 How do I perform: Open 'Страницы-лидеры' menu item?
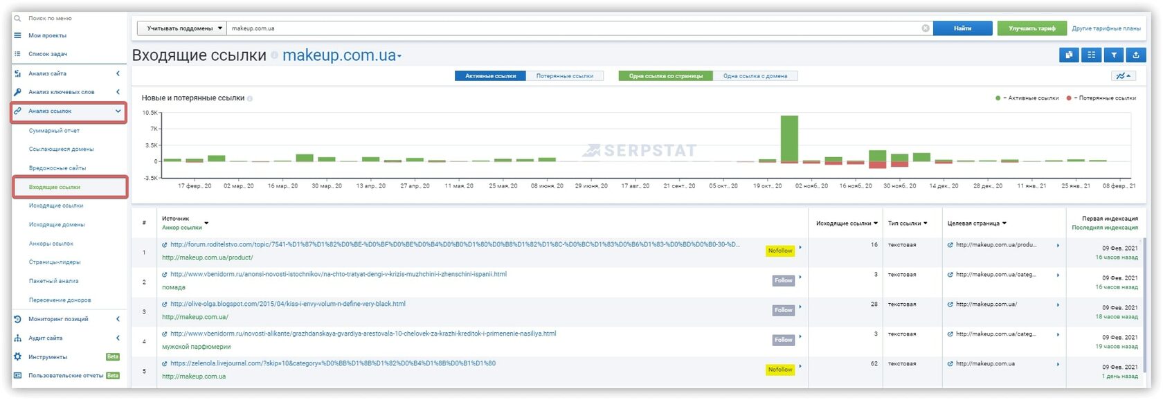55,262
